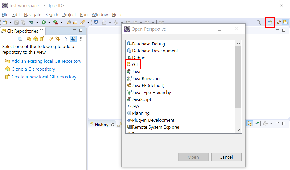The width and height of the screenshot is (290, 170).
Task: Click the Save toolbar icon
Action: (17, 23)
